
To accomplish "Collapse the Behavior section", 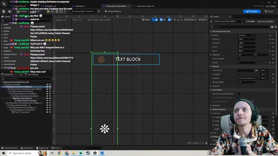I will pos(211,66).
